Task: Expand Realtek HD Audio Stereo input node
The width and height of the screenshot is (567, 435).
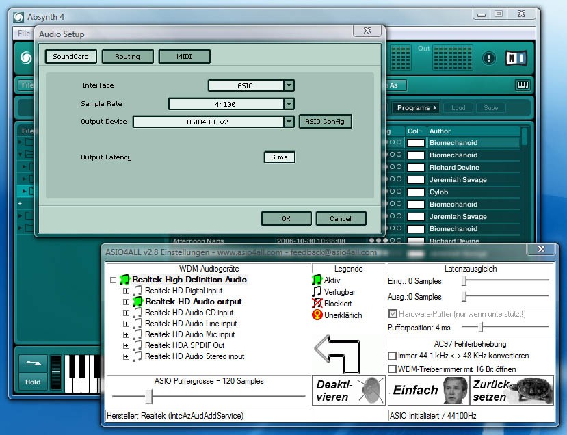Action: 126,356
